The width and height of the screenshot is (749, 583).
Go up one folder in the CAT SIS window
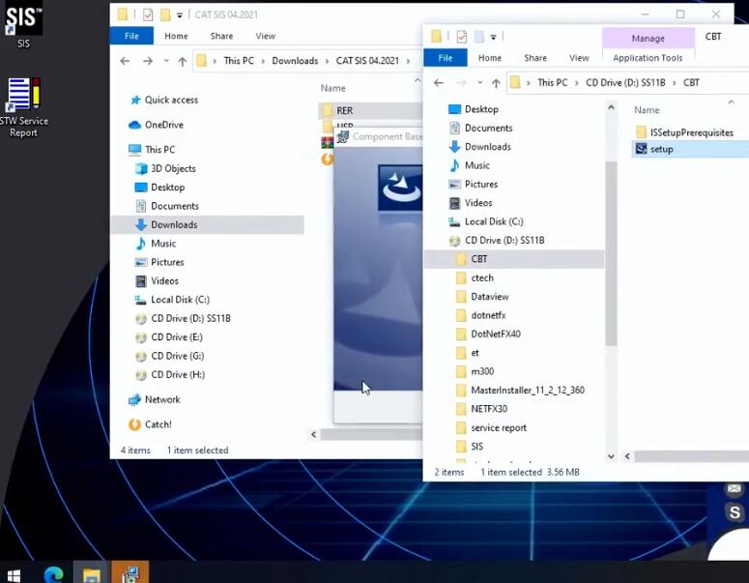tap(182, 61)
